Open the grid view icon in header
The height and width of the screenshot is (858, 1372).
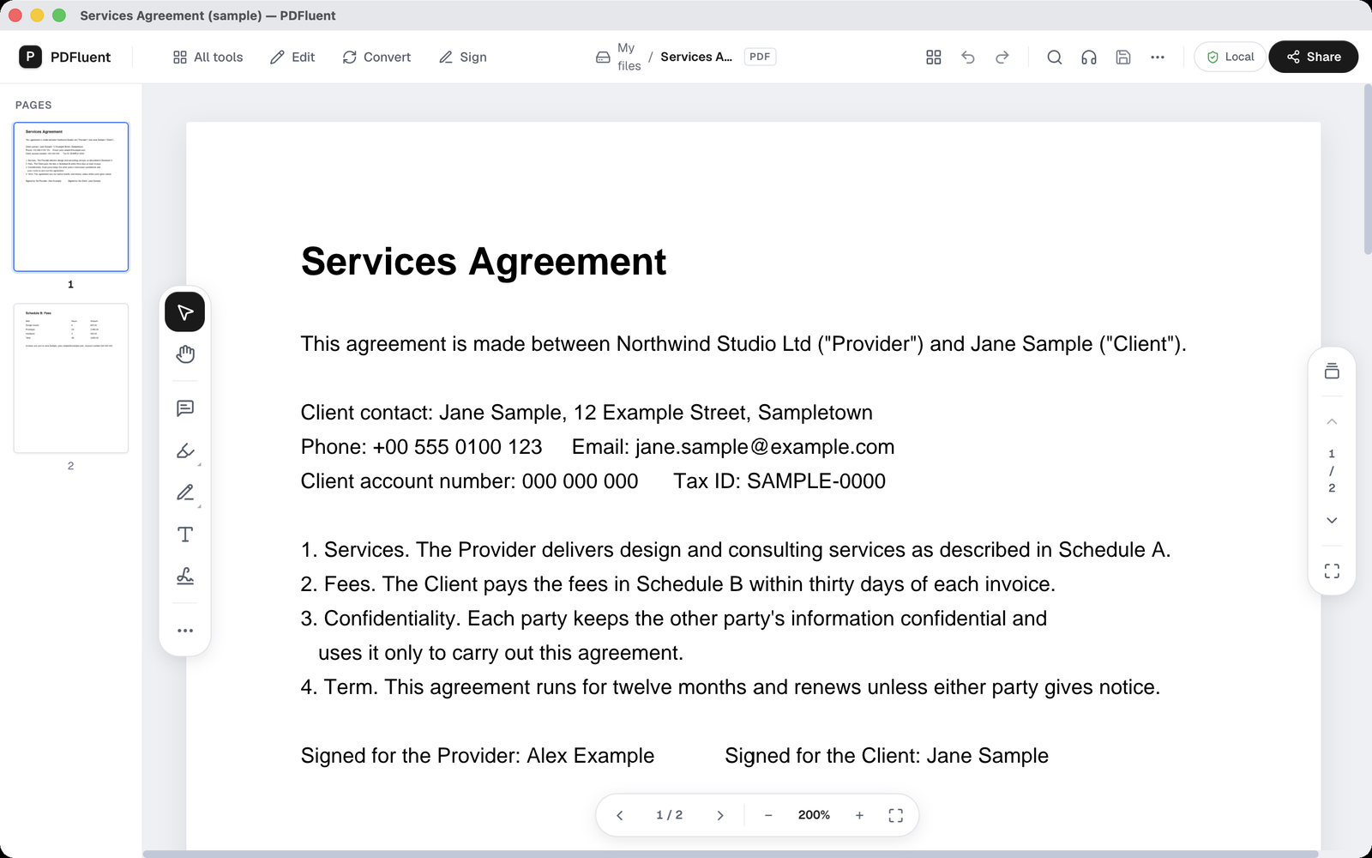coord(934,57)
